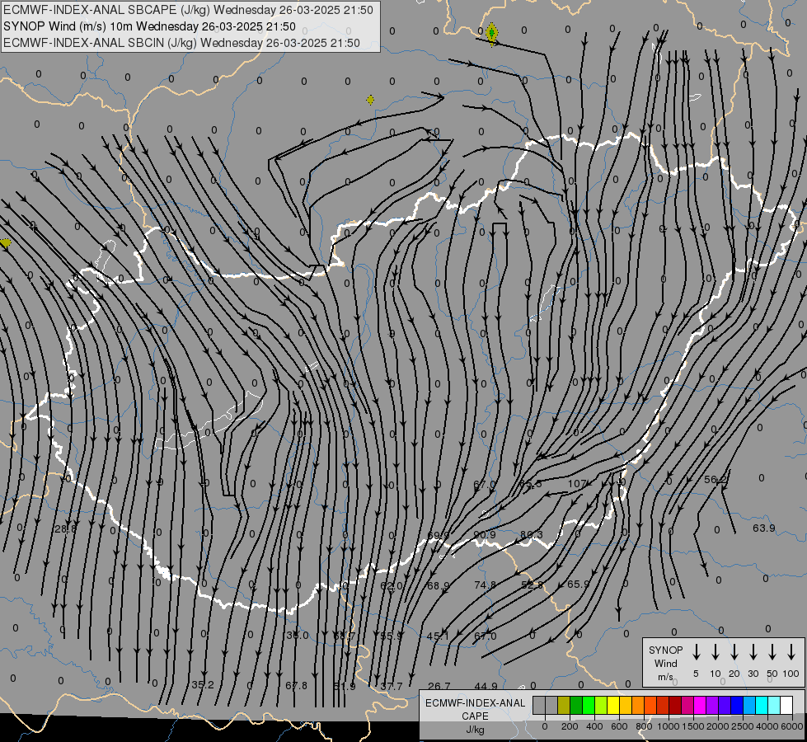The height and width of the screenshot is (742, 807).
Task: Select the dark green 200 CAPE swatch
Action: pos(576,705)
